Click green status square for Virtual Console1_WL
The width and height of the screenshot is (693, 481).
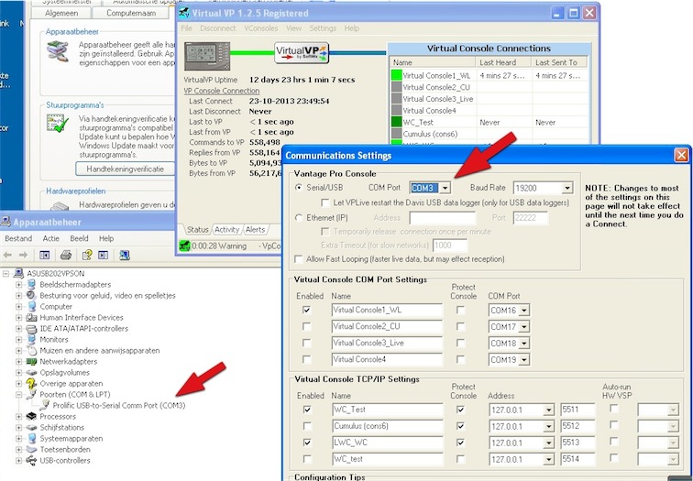pyautogui.click(x=396, y=75)
